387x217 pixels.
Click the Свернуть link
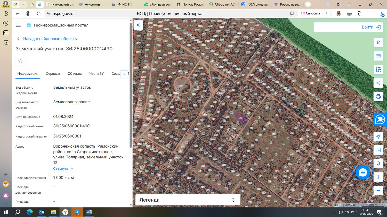point(61,169)
